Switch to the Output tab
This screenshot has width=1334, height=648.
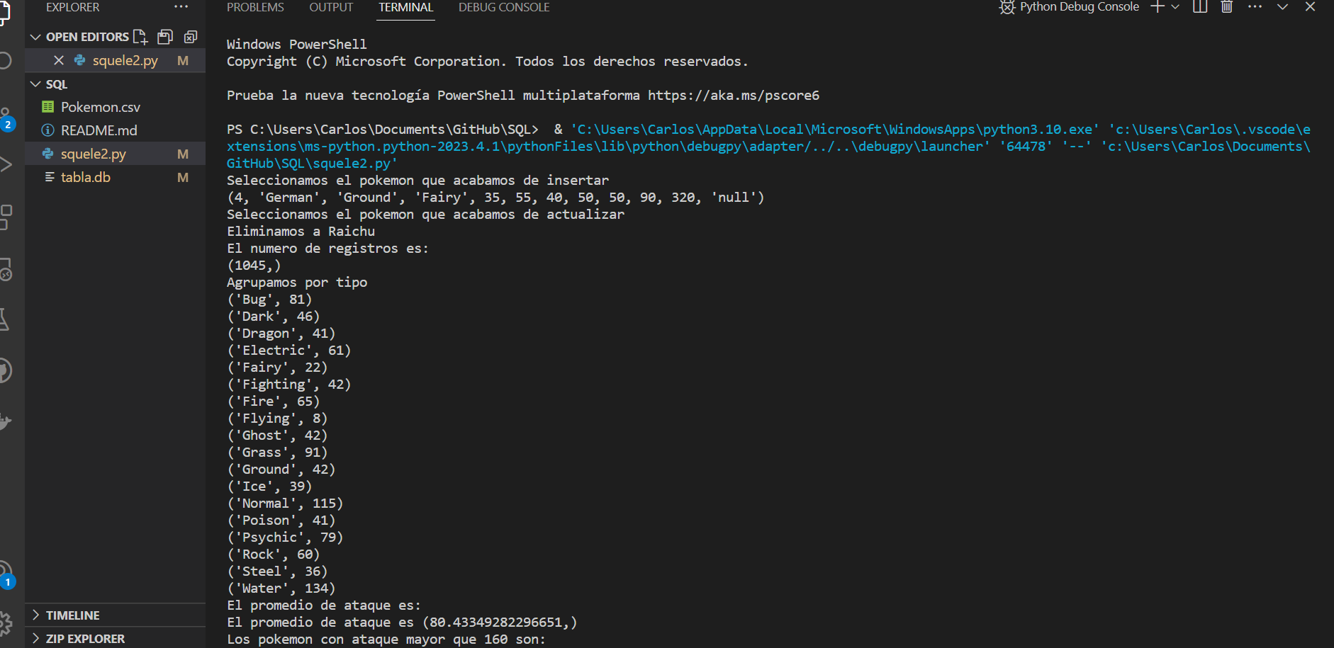click(x=330, y=7)
